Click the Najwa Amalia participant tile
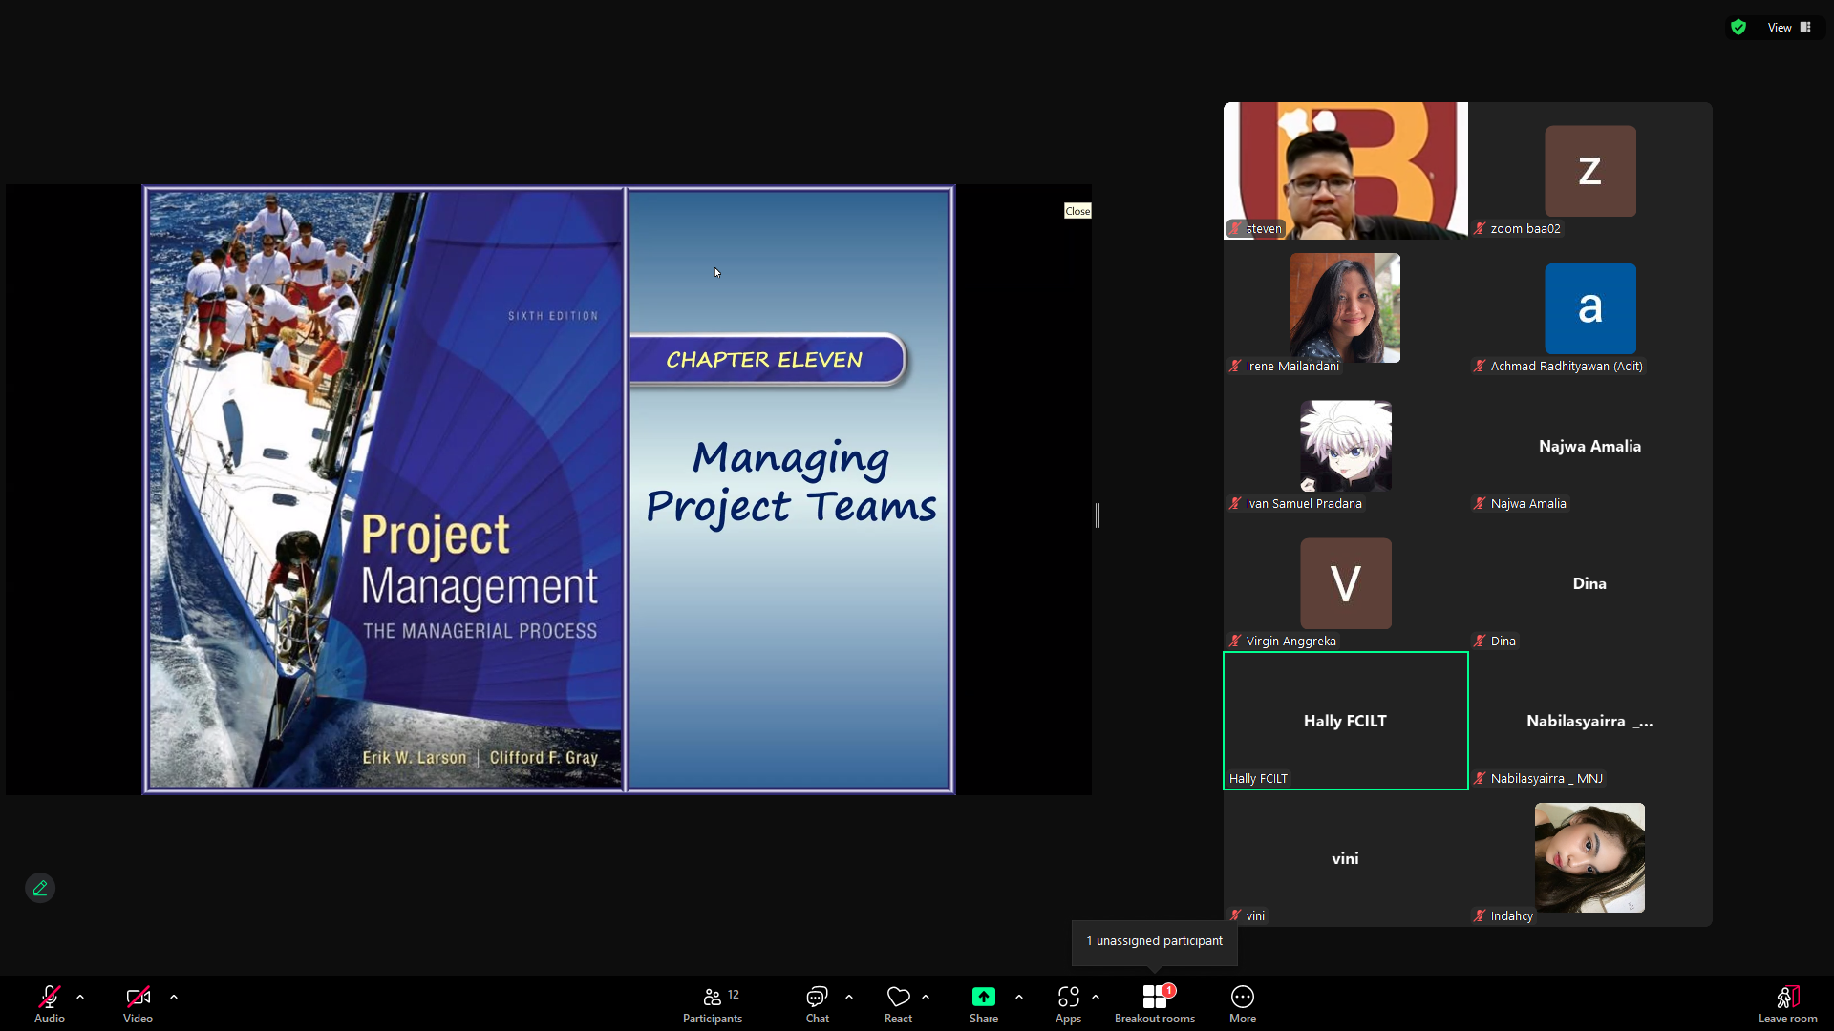Viewport: 1834px width, 1031px height. pyautogui.click(x=1590, y=446)
